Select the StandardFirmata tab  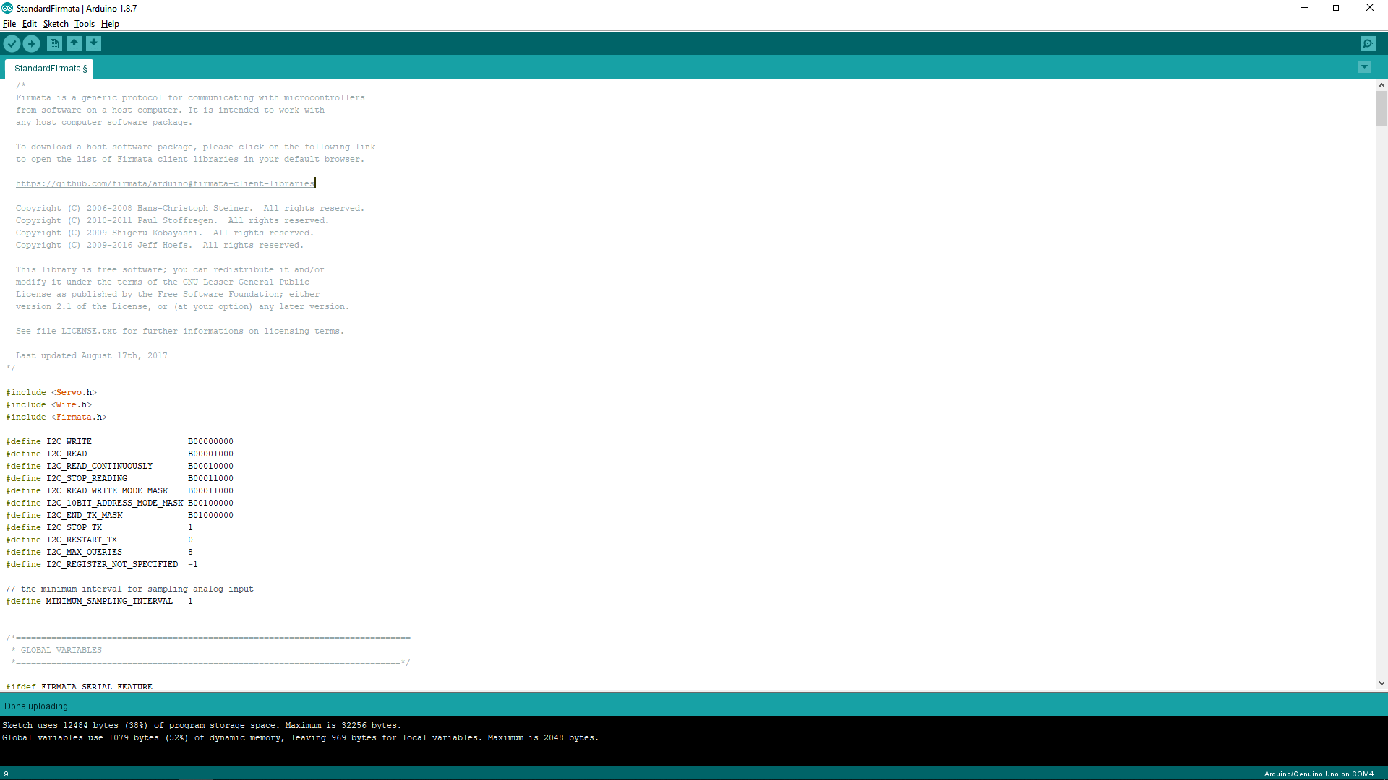click(50, 69)
